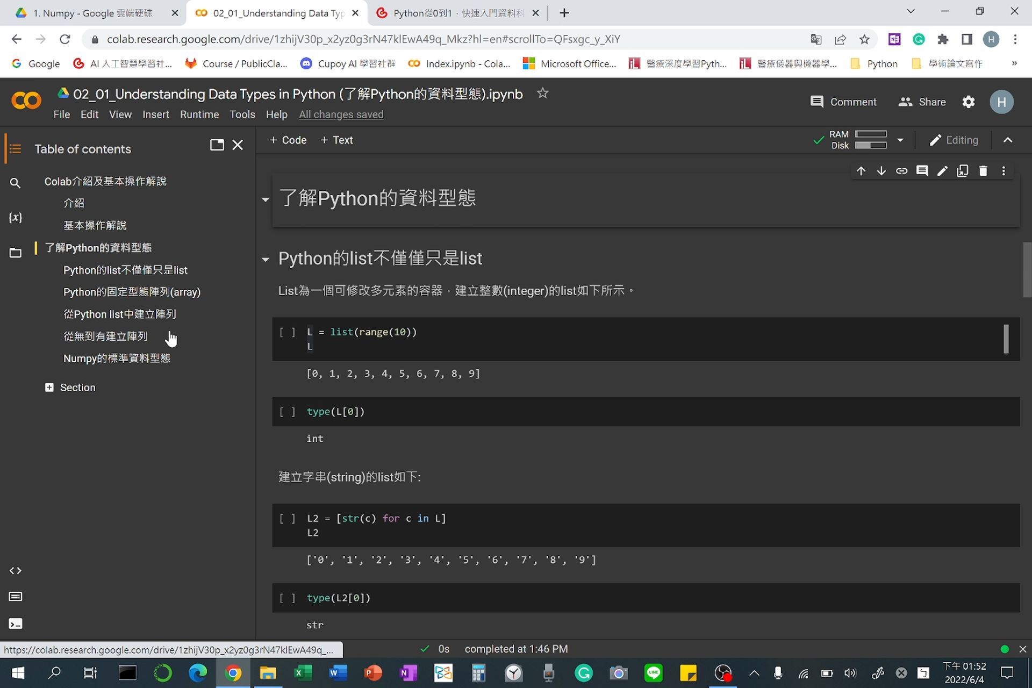Toggle the Table of contents panel closed
1032x688 pixels.
click(238, 145)
